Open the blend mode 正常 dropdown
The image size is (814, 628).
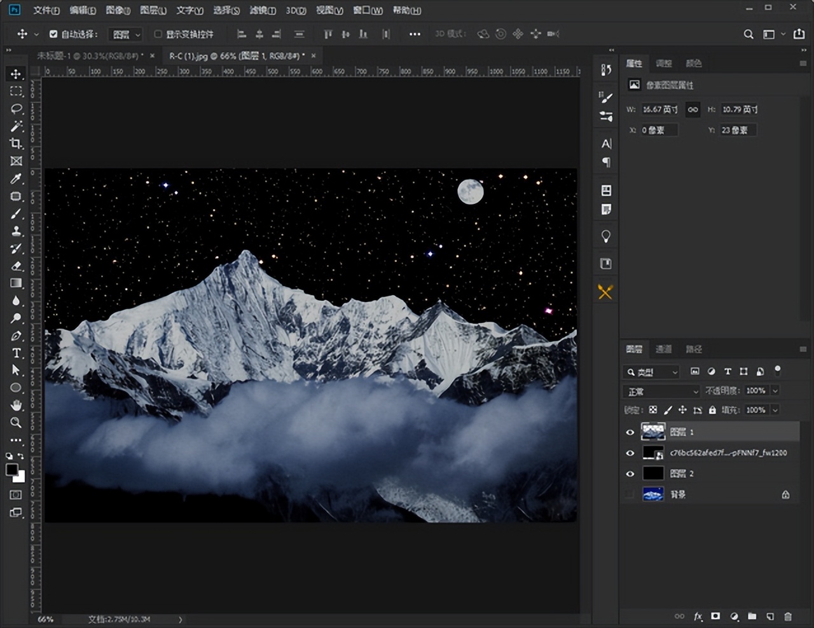pyautogui.click(x=661, y=392)
